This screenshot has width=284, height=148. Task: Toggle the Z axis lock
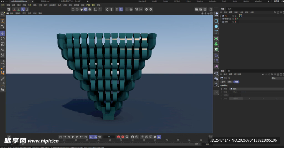[23, 9]
